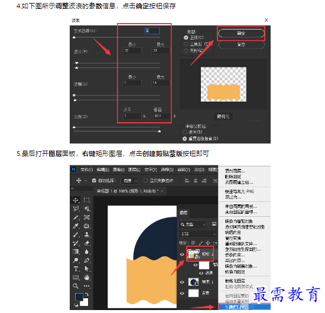
Task: Select the Blur tool
Action: [x=87, y=252]
